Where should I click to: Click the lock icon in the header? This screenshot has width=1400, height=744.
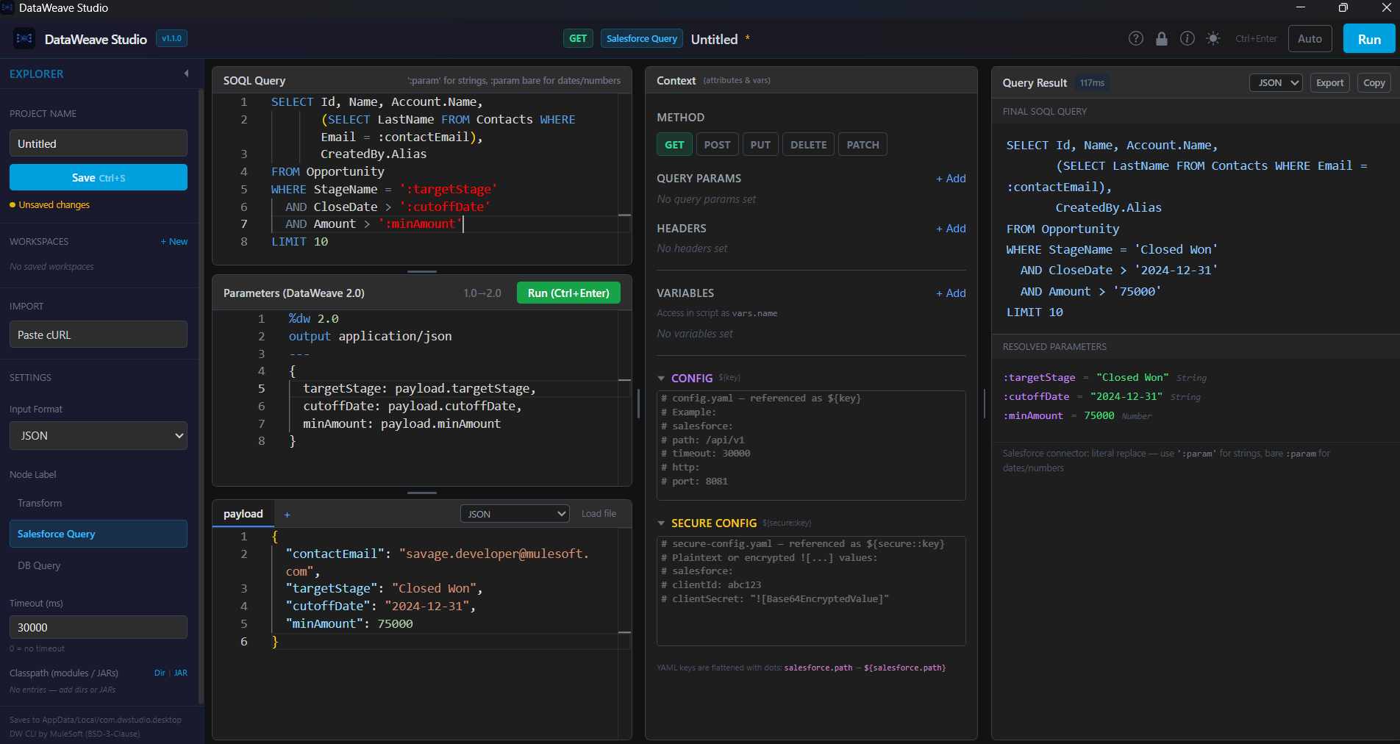coord(1162,38)
